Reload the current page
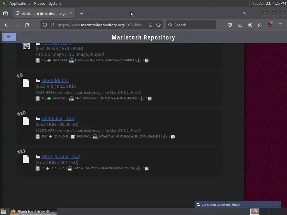The image size is (287, 215). coord(27,25)
